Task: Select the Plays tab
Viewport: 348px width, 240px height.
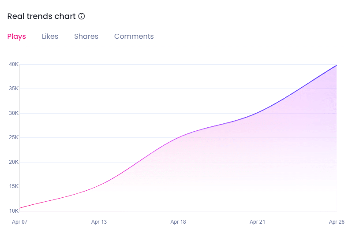Action: (17, 37)
